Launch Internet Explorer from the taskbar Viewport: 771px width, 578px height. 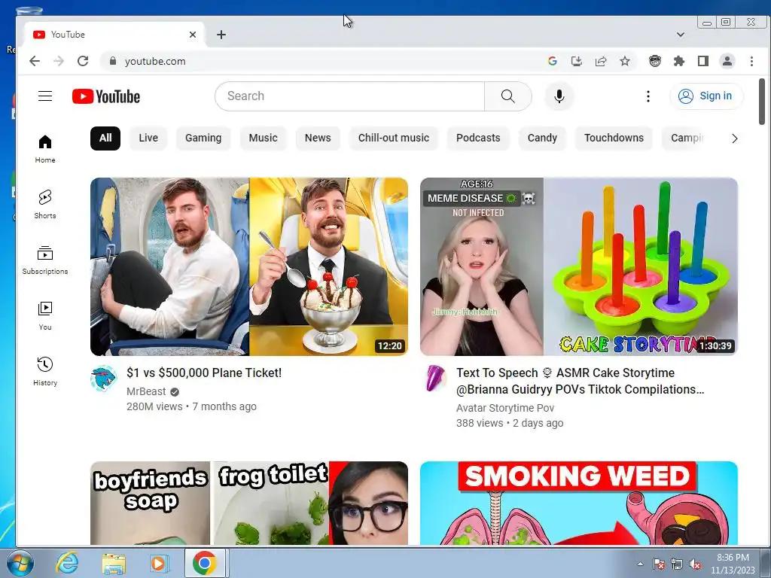coord(67,563)
